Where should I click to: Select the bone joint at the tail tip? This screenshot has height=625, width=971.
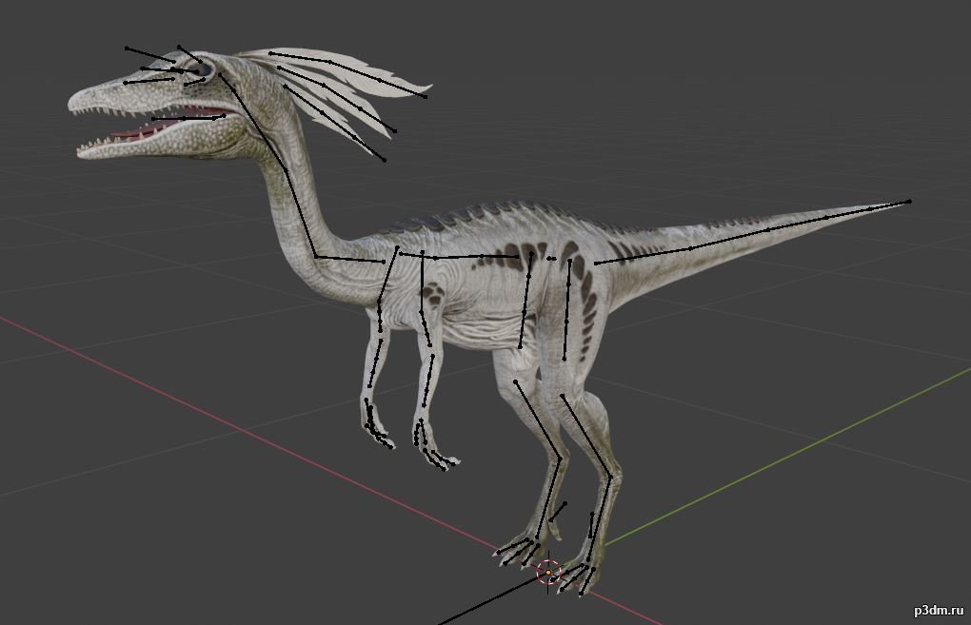(909, 202)
